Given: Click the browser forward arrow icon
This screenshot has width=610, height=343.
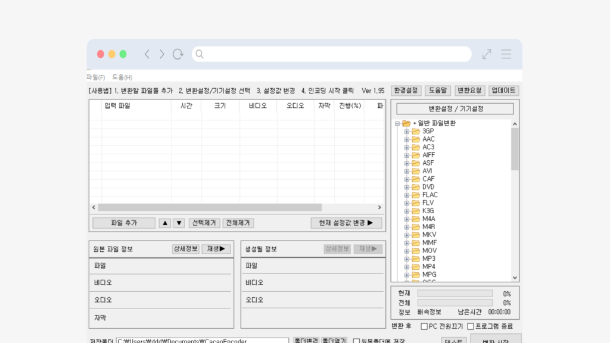Looking at the screenshot, I should 161,54.
